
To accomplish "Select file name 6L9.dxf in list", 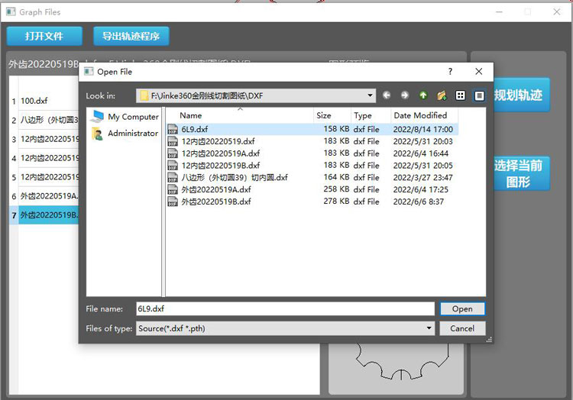I will pyautogui.click(x=194, y=129).
